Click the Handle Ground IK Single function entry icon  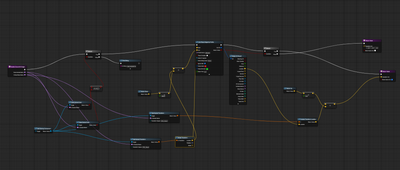click(x=9, y=67)
